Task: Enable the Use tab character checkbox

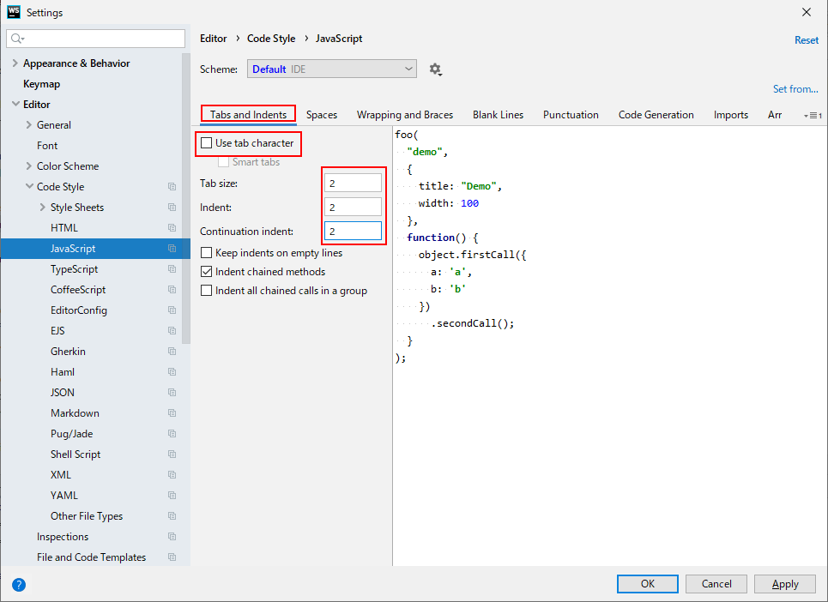Action: [x=207, y=143]
